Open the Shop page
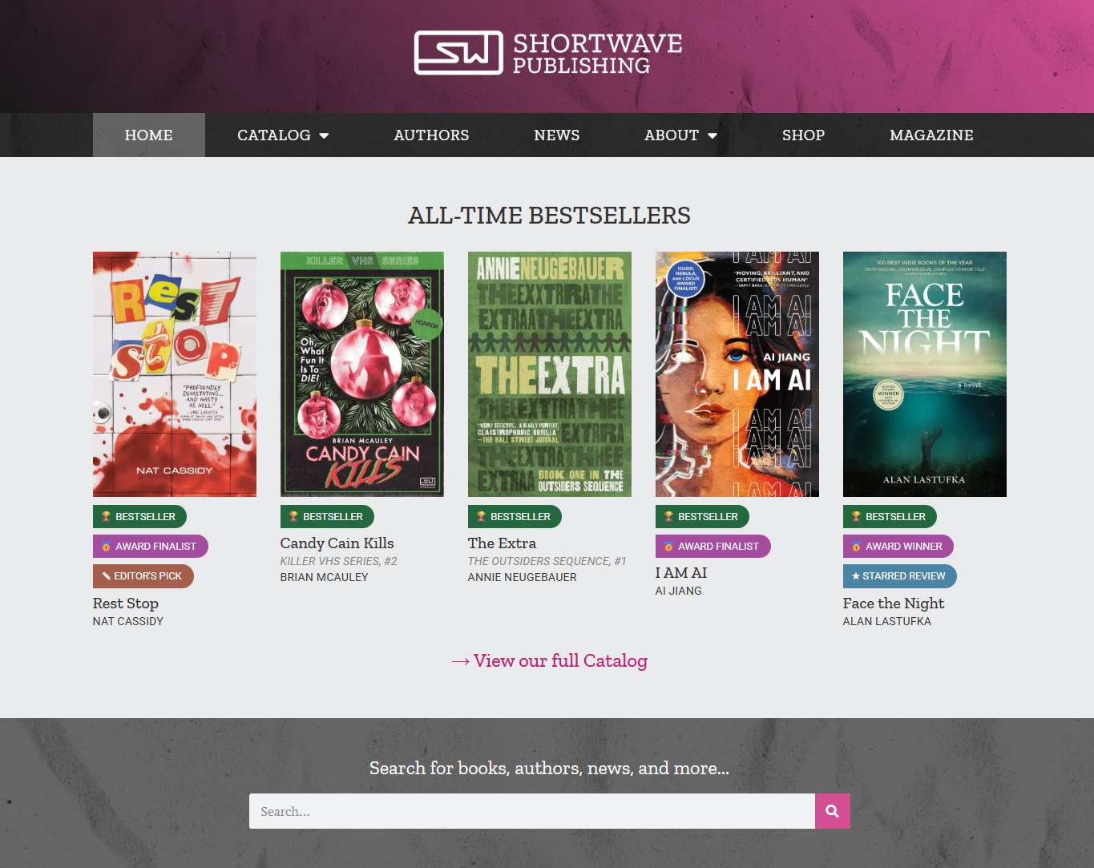The height and width of the screenshot is (868, 1094). pyautogui.click(x=803, y=135)
